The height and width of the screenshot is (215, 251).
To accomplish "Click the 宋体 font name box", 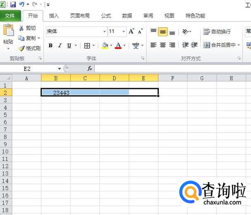I will pos(74,31).
